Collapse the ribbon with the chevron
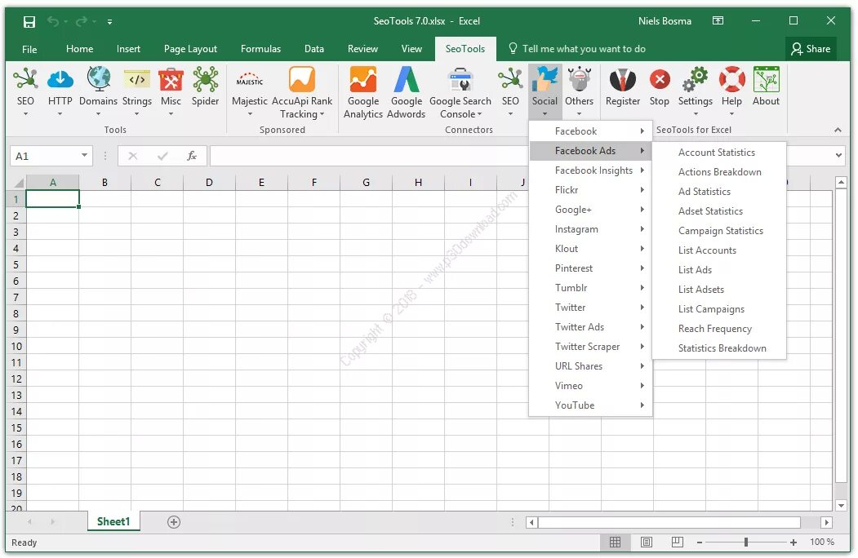 838,130
